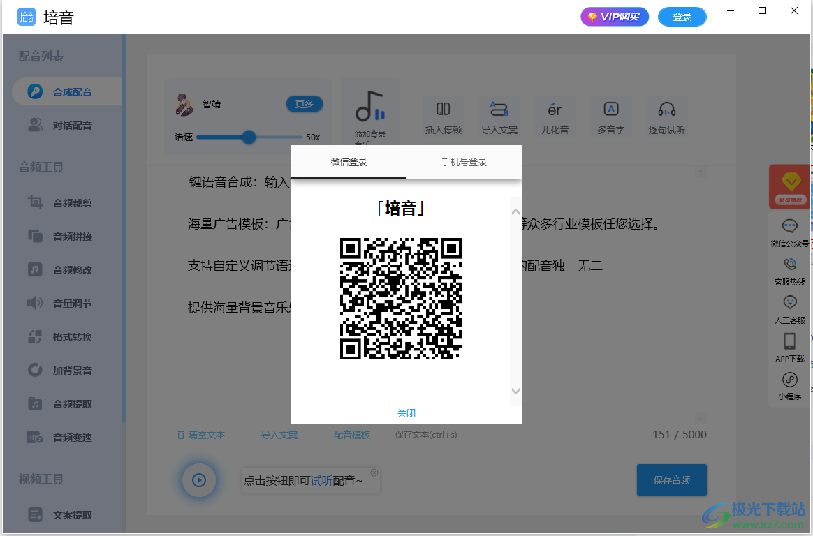Dismiss the 试听配音 tooltip with its x
This screenshot has height=536, width=813.
click(374, 472)
